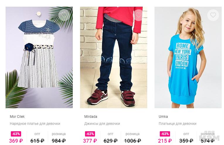Toggle heart icon on Umka dress photo

tap(213, 15)
